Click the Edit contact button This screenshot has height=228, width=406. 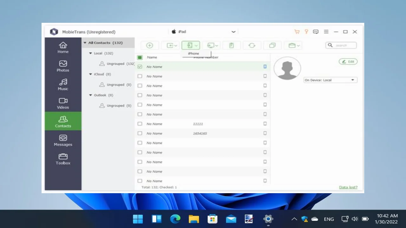pyautogui.click(x=348, y=61)
